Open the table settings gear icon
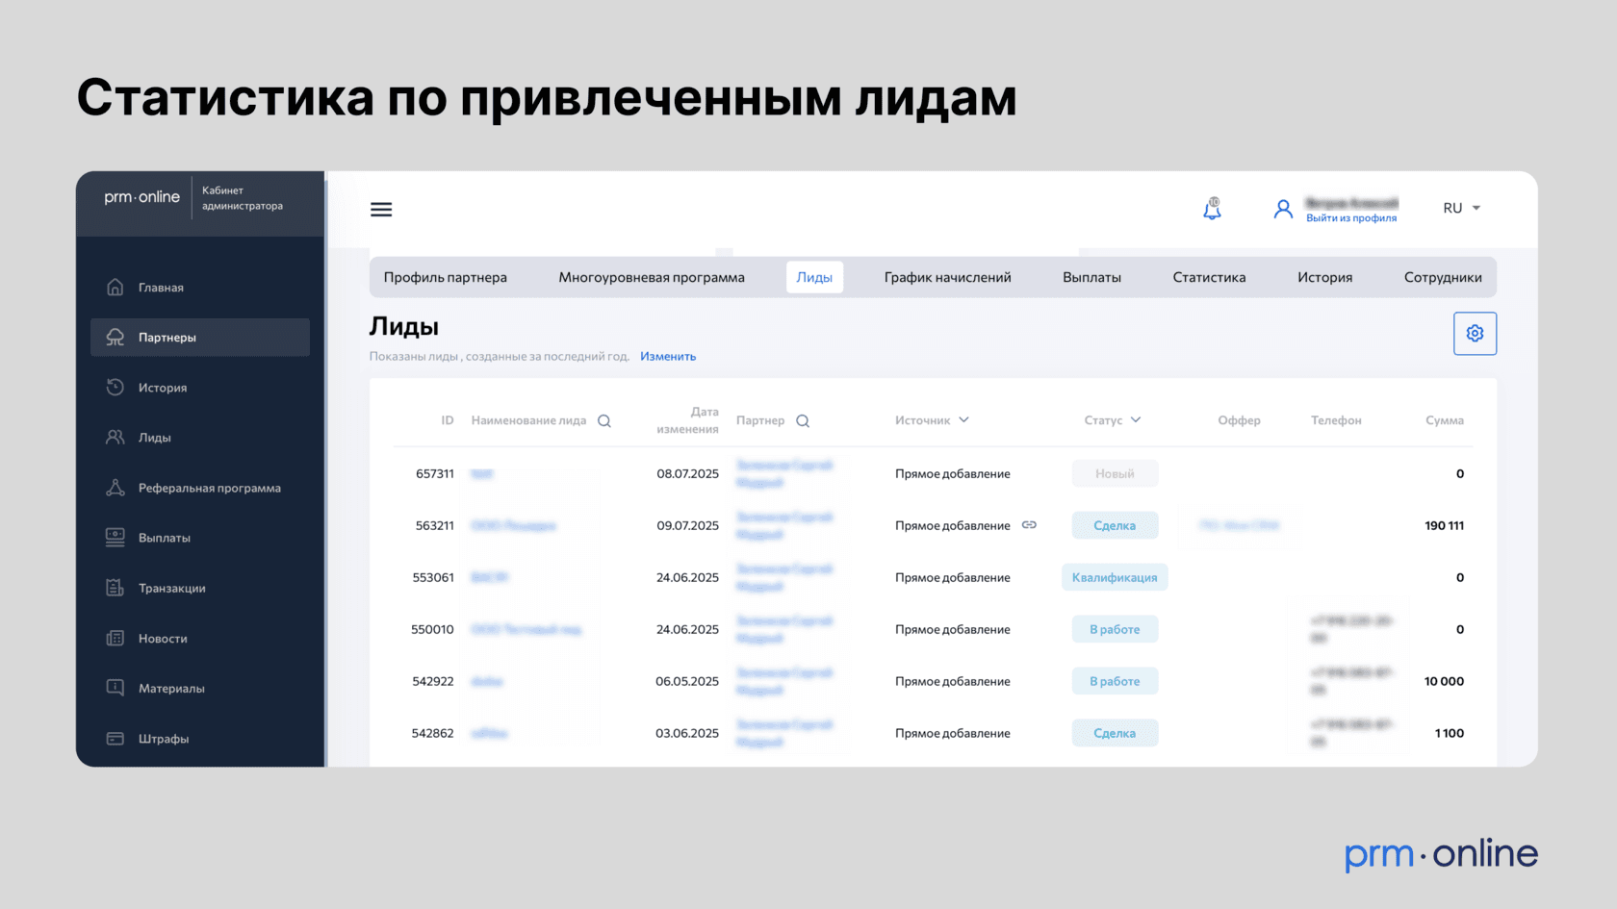Screen dimensions: 1617x909 pyautogui.click(x=1474, y=334)
